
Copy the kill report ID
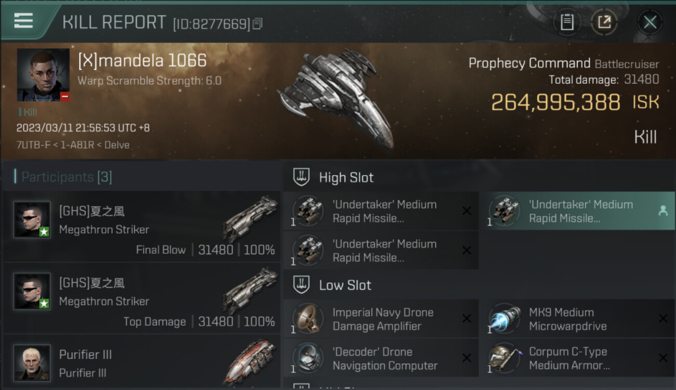pyautogui.click(x=258, y=23)
